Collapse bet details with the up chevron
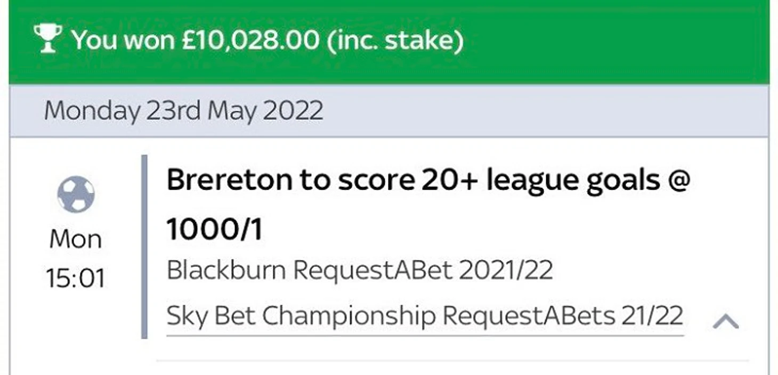The image size is (778, 375). tap(725, 321)
